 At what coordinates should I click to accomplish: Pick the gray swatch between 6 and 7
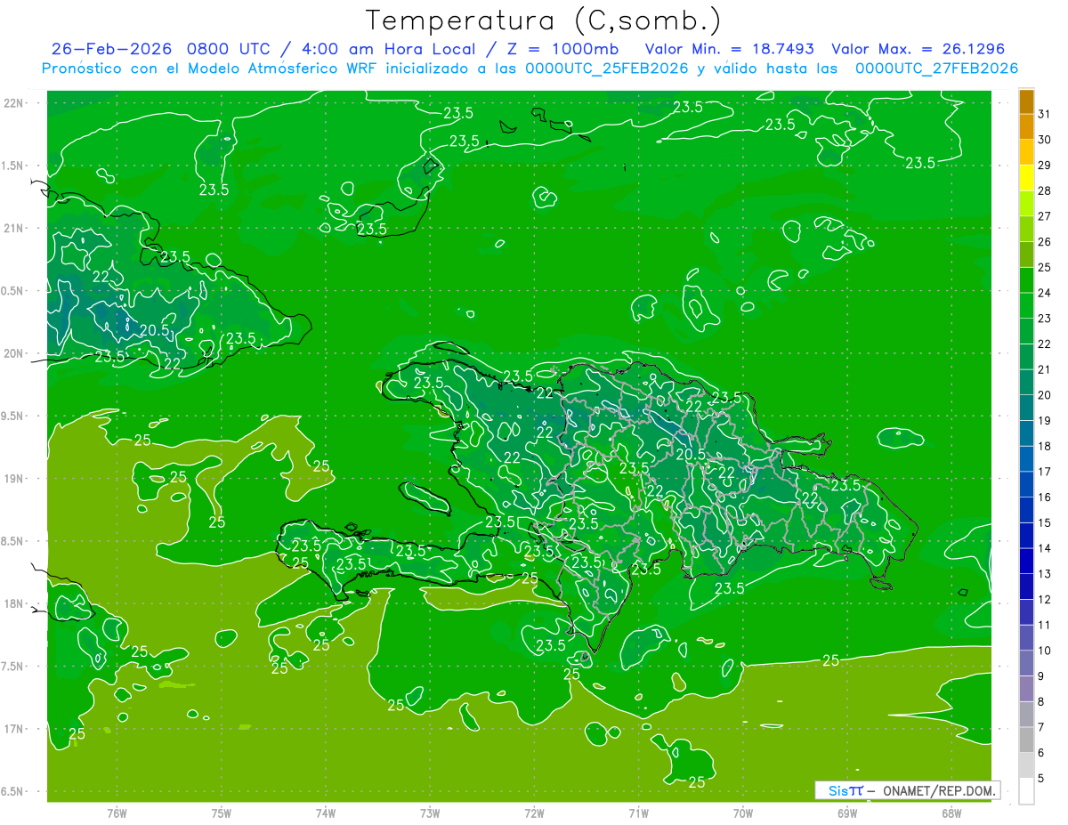(x=1026, y=740)
